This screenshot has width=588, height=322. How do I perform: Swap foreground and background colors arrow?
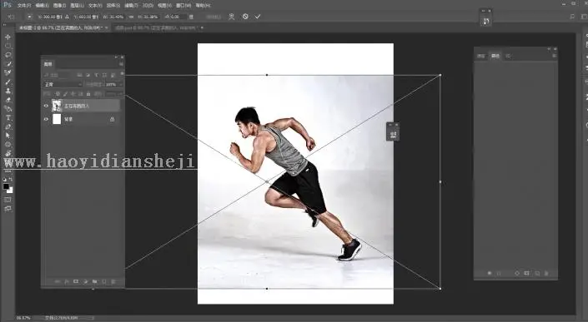(11, 180)
